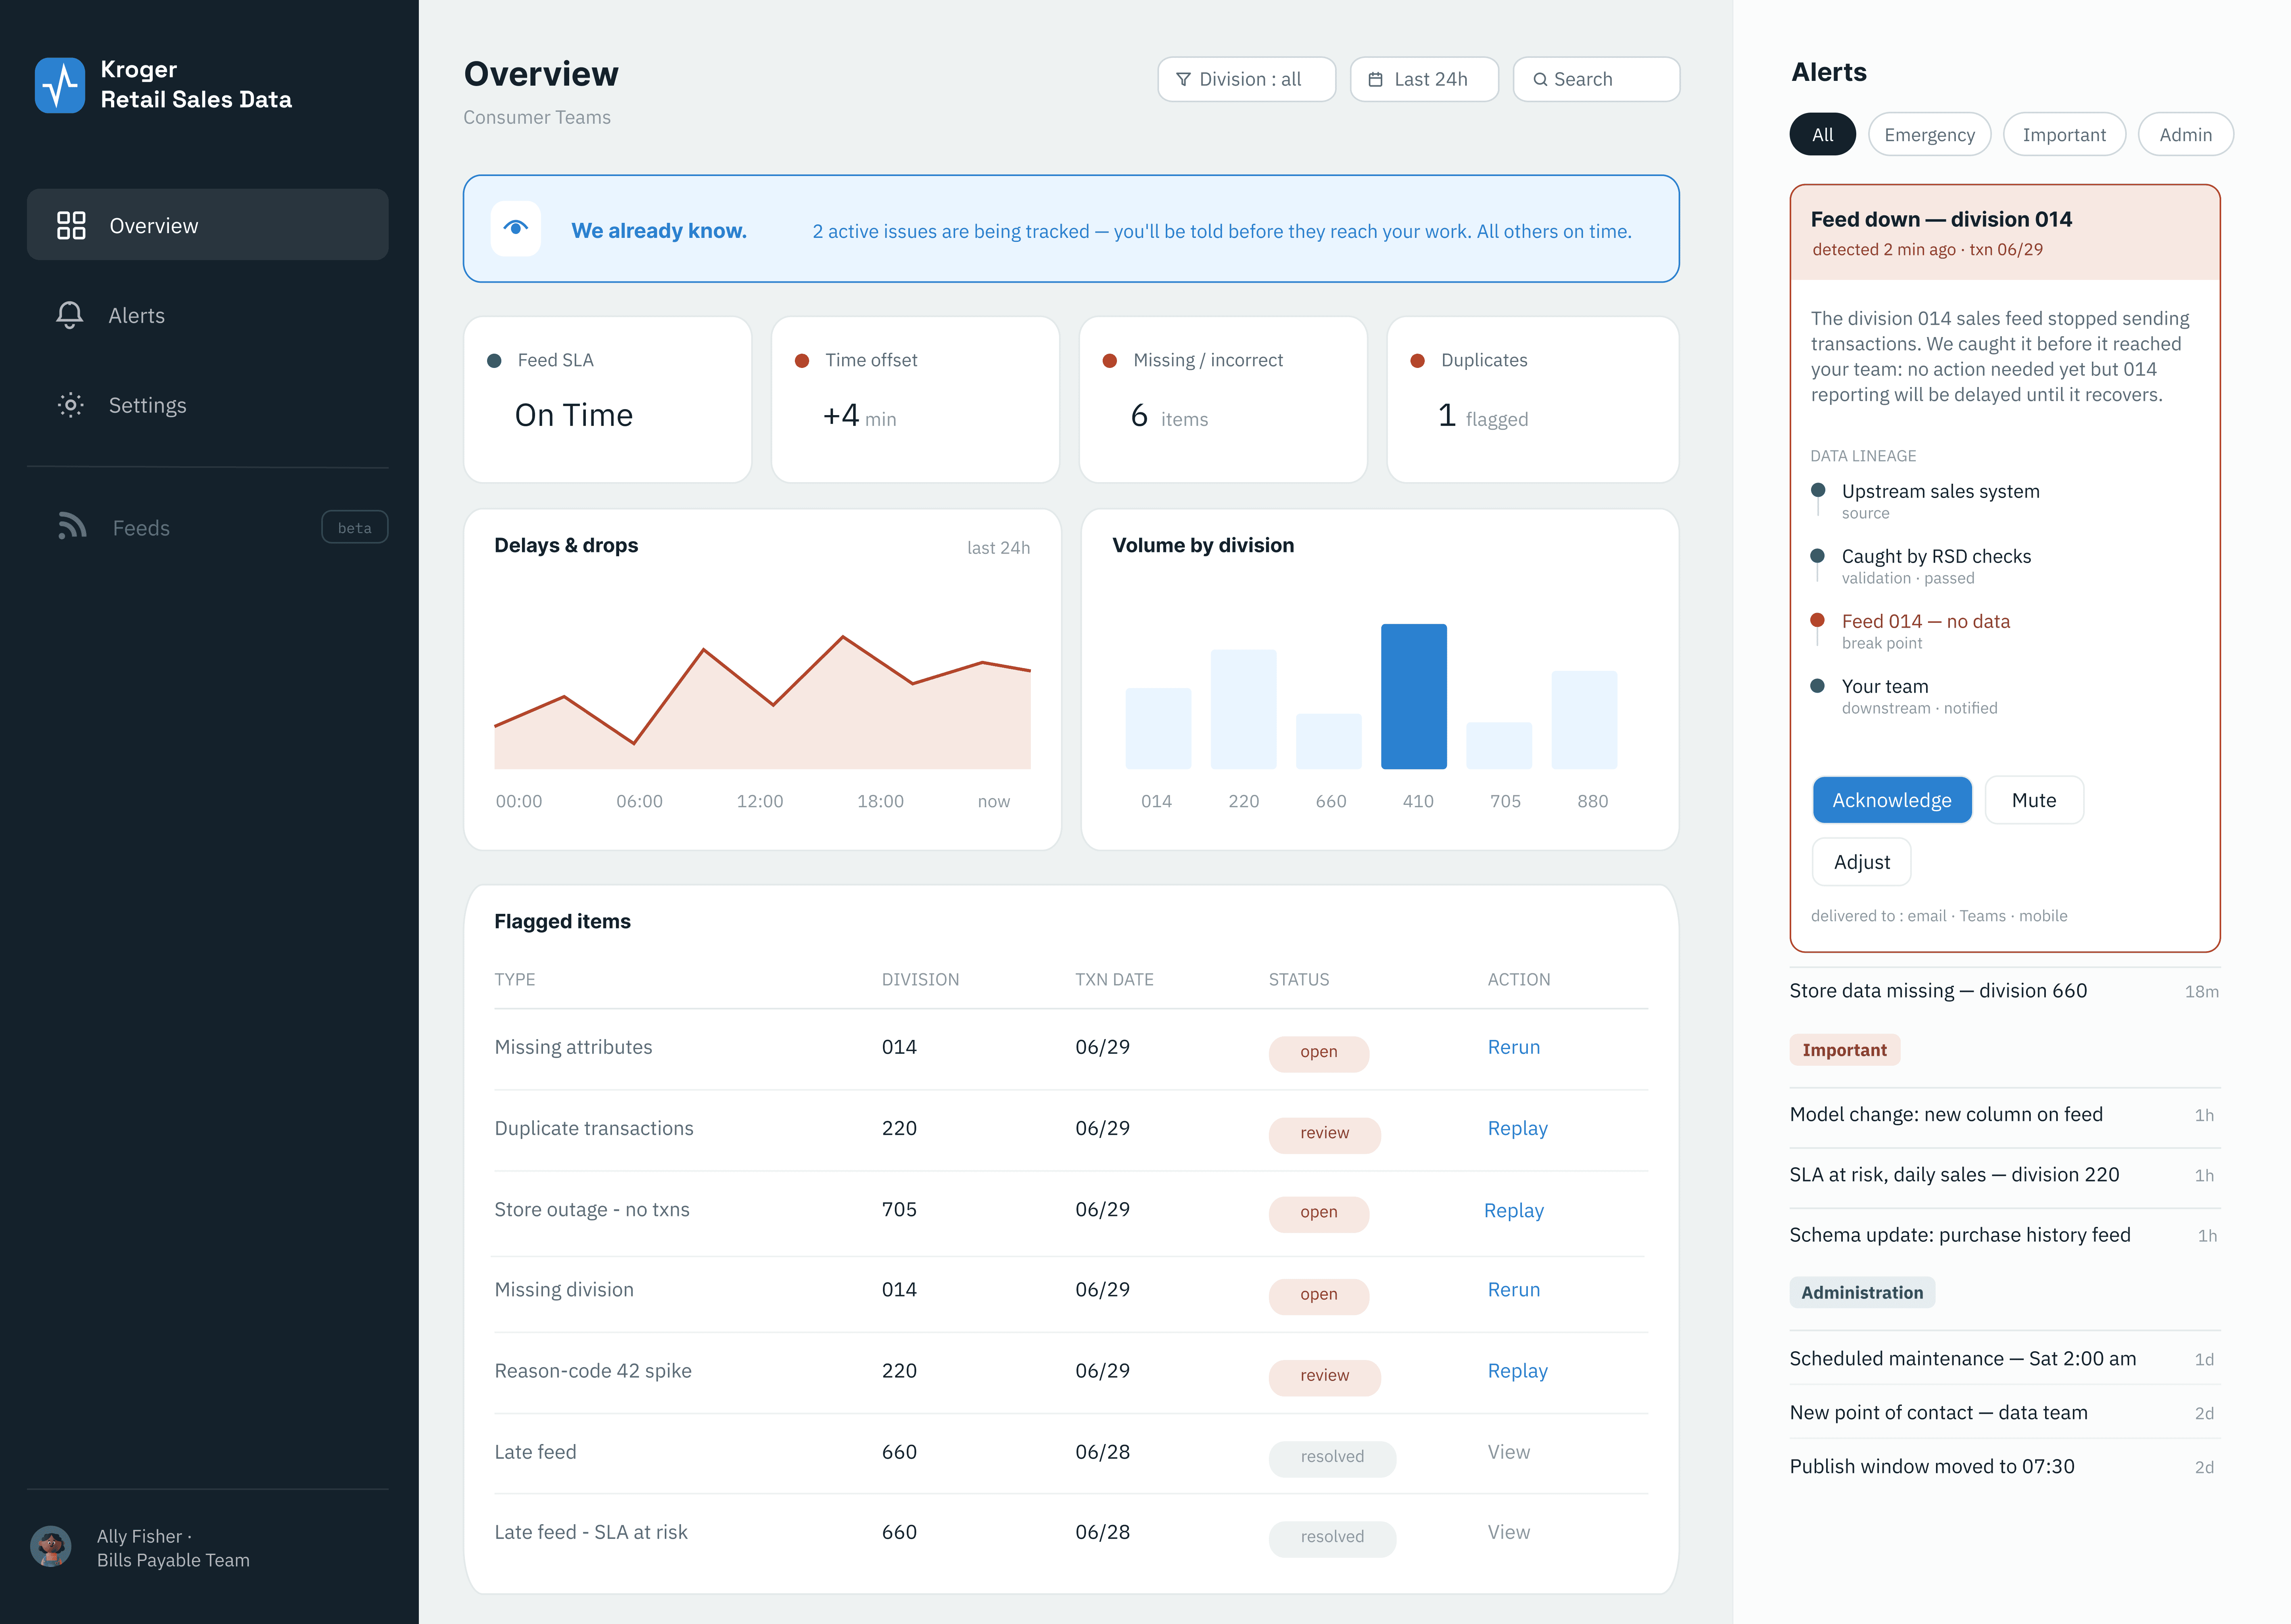Select the Admin alerts filter
Image resolution: width=2291 pixels, height=1624 pixels.
pyautogui.click(x=2185, y=135)
